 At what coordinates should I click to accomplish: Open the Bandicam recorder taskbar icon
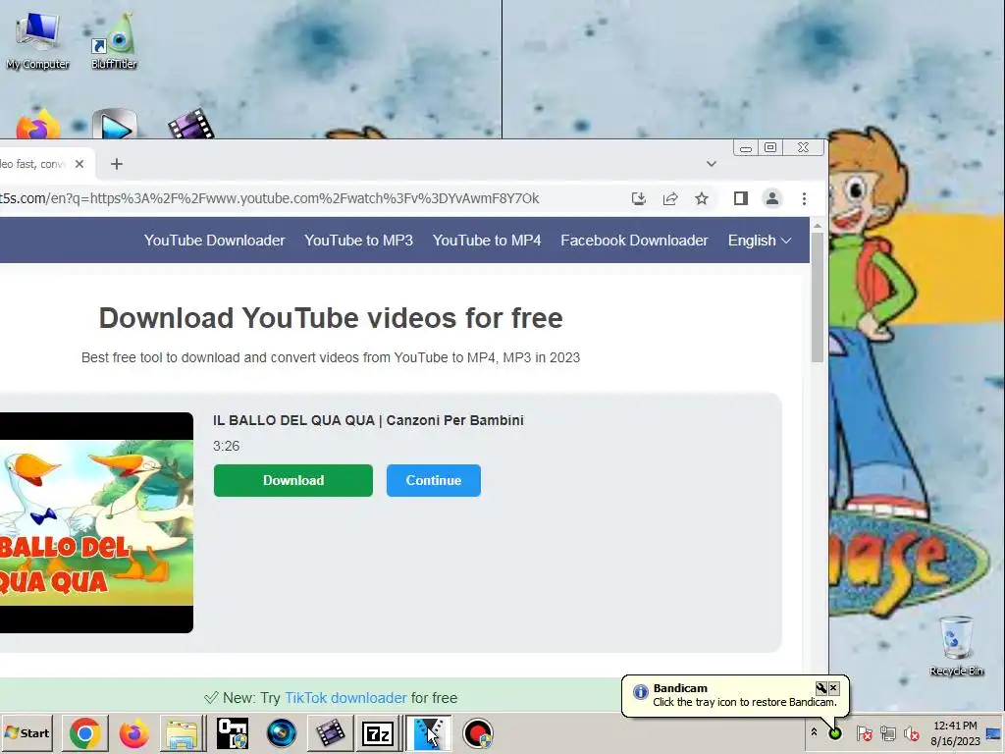click(478, 733)
